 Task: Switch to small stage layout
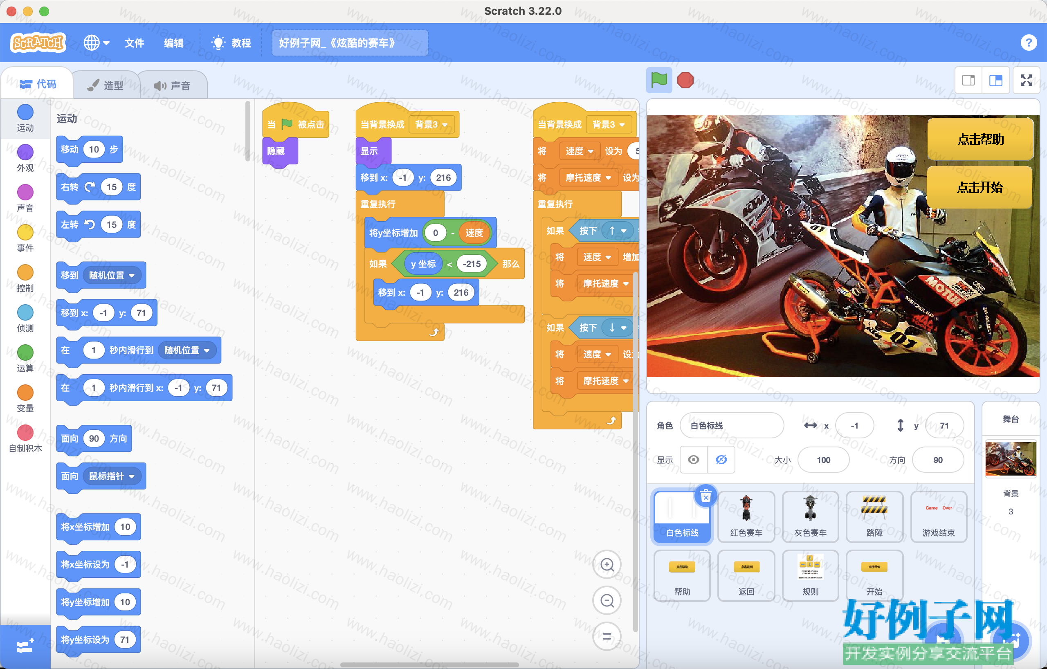(968, 80)
